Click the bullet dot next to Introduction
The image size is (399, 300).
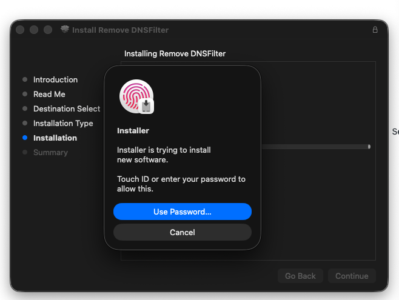click(25, 80)
